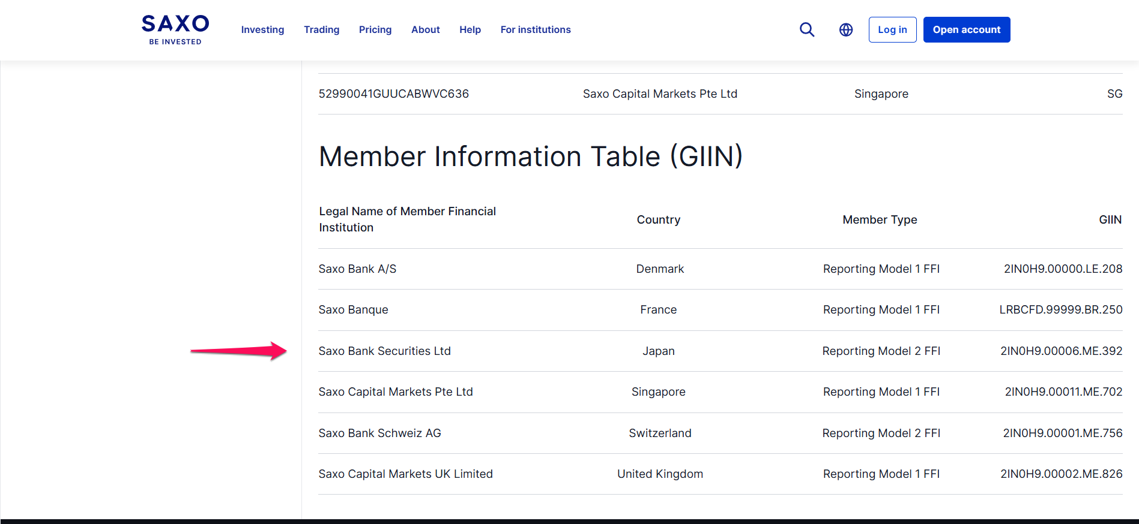The height and width of the screenshot is (524, 1139).
Task: Click France's Reporting Model 1 FFI cell
Action: (x=881, y=309)
